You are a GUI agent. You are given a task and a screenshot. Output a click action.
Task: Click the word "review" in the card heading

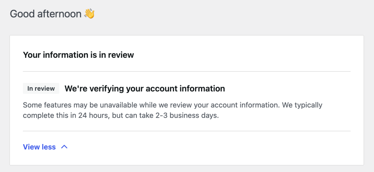pyautogui.click(x=121, y=55)
